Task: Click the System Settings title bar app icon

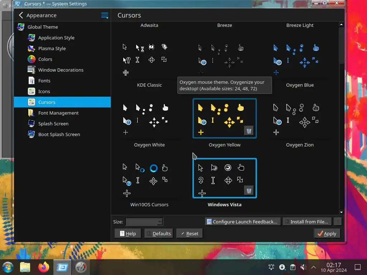Action: [x=18, y=4]
